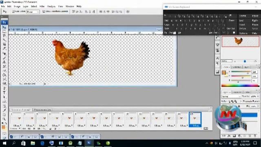Toggle Caps key on On-Screen Keyboard
261x147 pixels.
167,24
